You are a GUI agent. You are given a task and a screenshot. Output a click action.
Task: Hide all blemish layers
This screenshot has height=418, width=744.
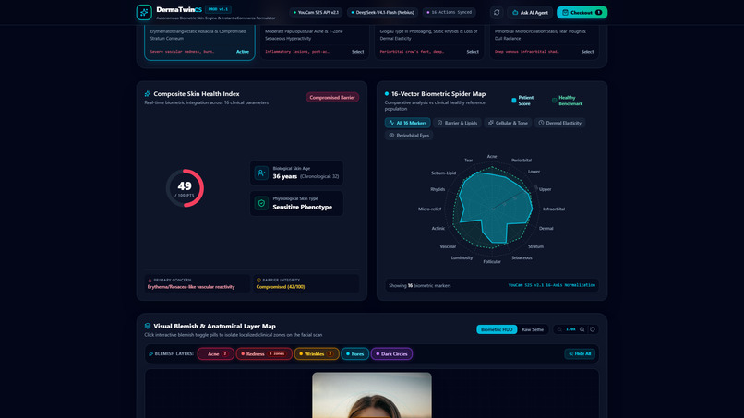580,354
